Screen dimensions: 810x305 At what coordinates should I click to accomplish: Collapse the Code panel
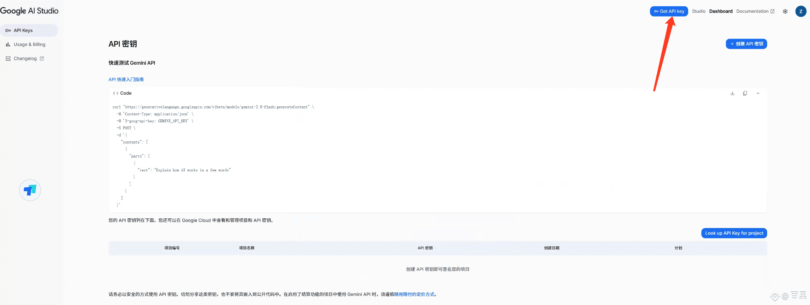758,93
